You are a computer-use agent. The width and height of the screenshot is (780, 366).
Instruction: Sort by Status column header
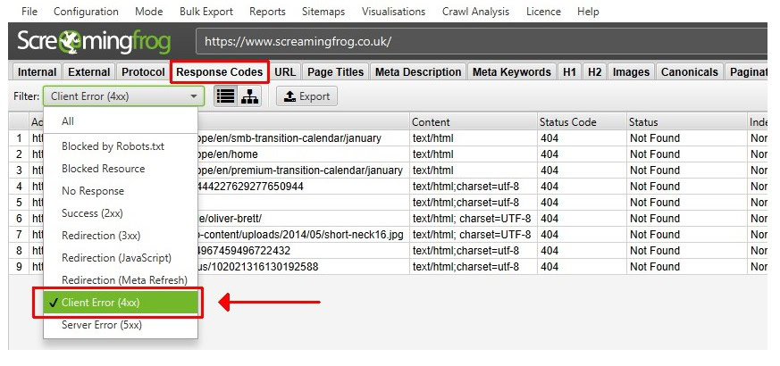tap(686, 121)
